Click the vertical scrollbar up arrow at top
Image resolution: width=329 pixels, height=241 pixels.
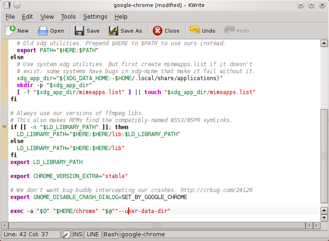(x=324, y=43)
